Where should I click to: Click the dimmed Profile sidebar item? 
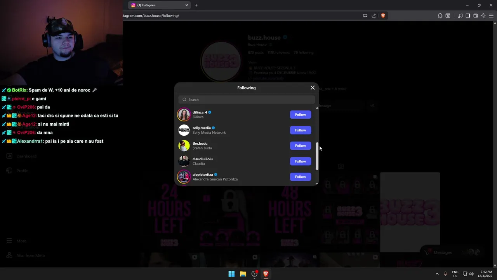point(17,171)
